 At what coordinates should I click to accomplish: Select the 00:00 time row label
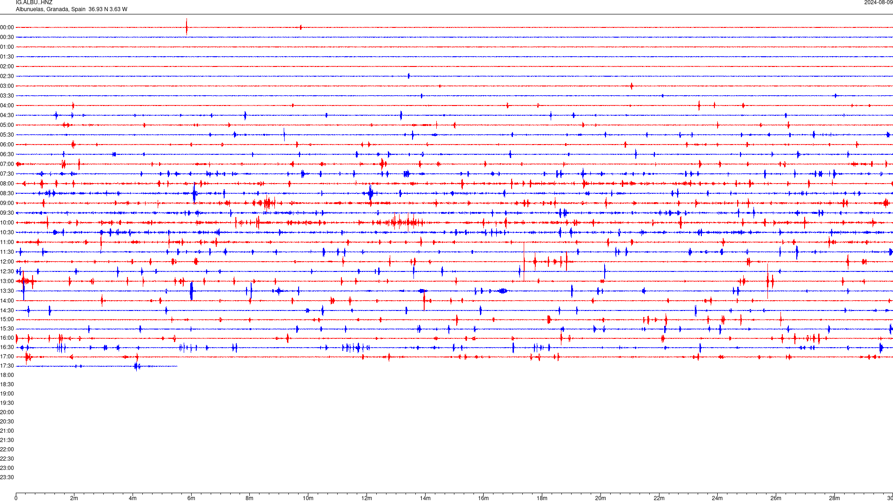coord(7,27)
